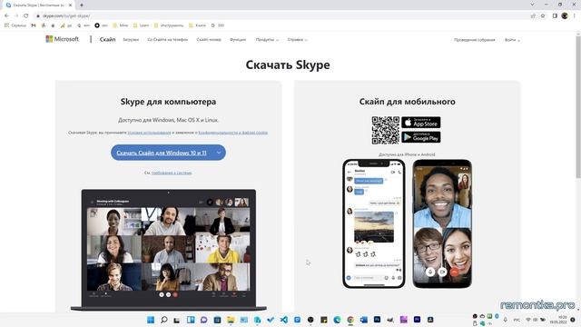Click the laptop Skype meeting image
The width and height of the screenshot is (581, 327).
coord(169,250)
